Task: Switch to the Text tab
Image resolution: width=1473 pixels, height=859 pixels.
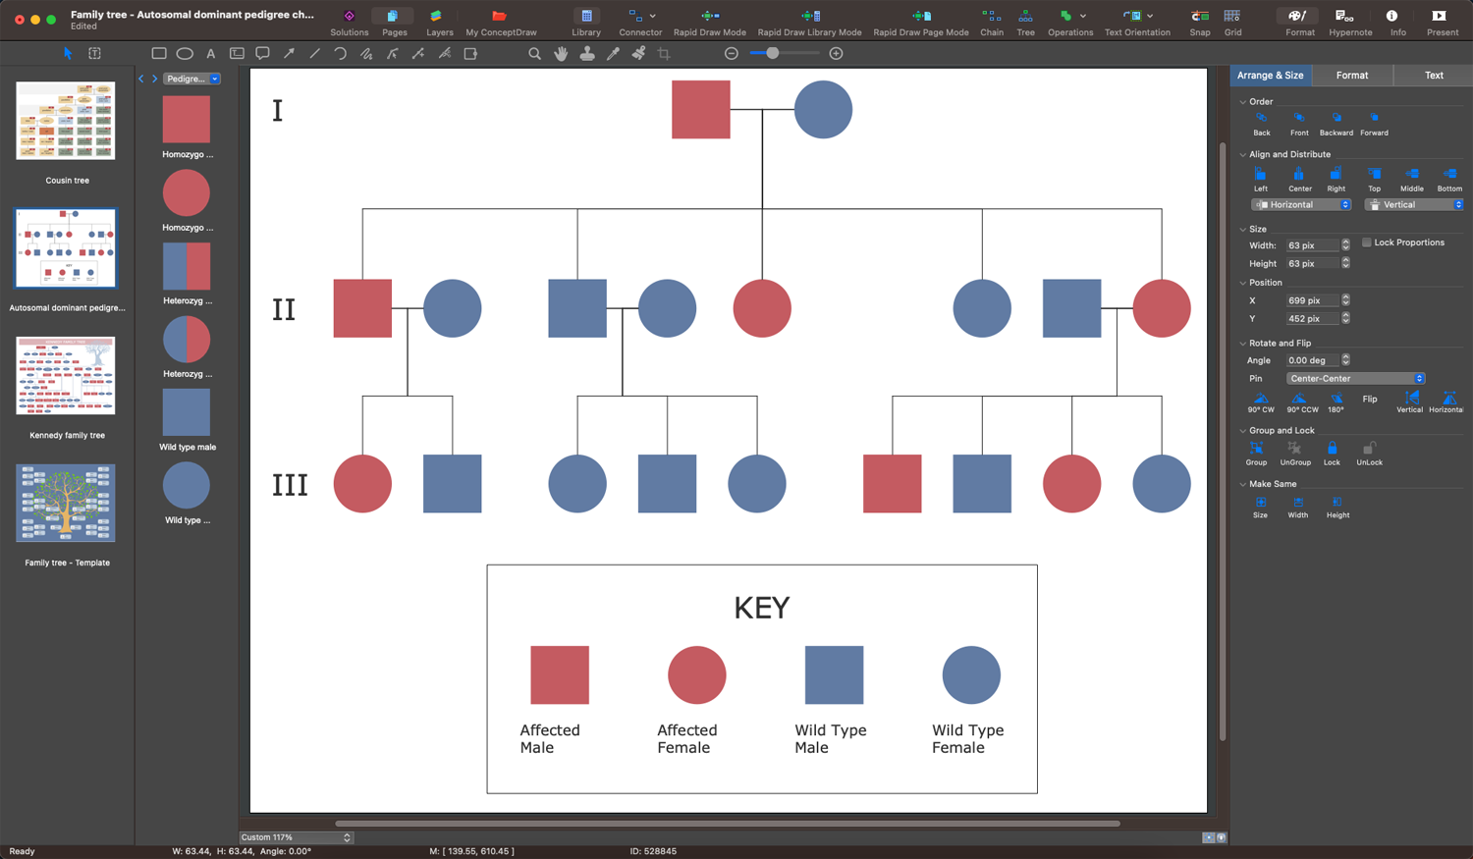Action: [1434, 76]
